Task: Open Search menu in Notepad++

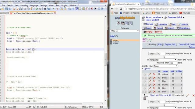Action: point(10,5)
